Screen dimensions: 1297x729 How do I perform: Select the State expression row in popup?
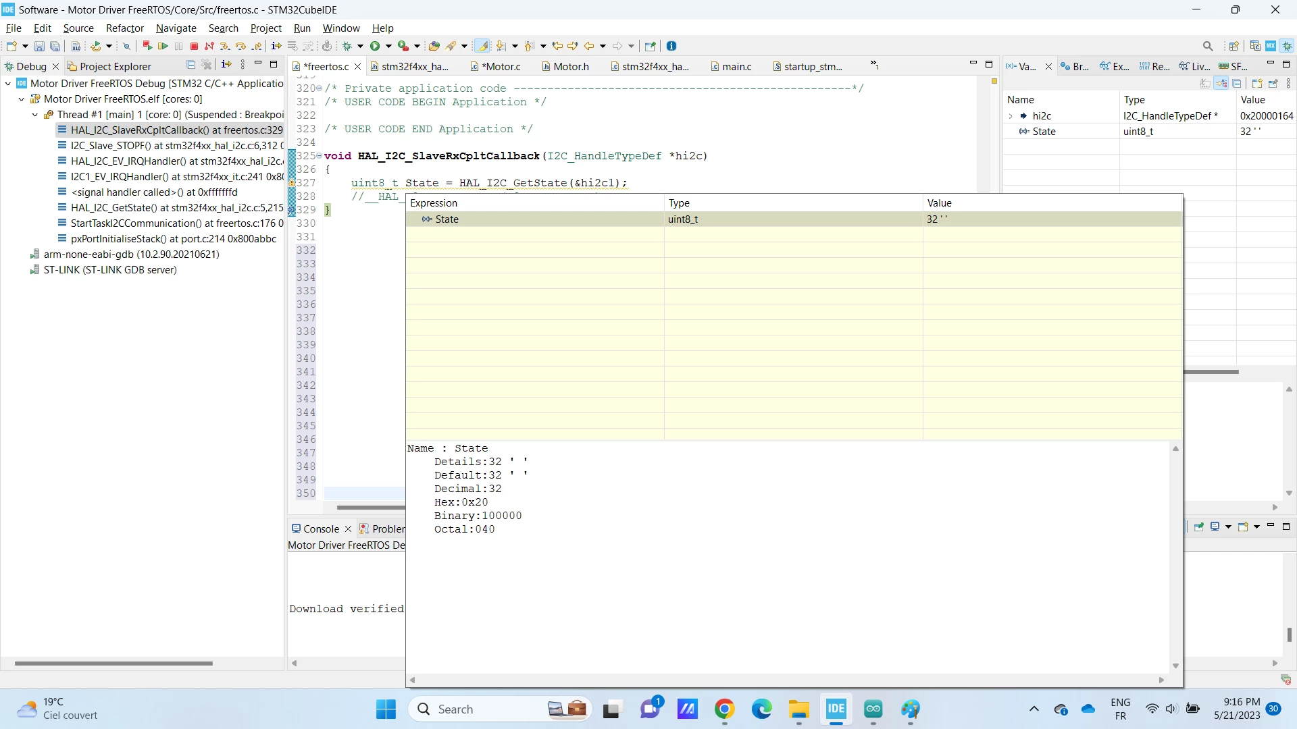(794, 219)
